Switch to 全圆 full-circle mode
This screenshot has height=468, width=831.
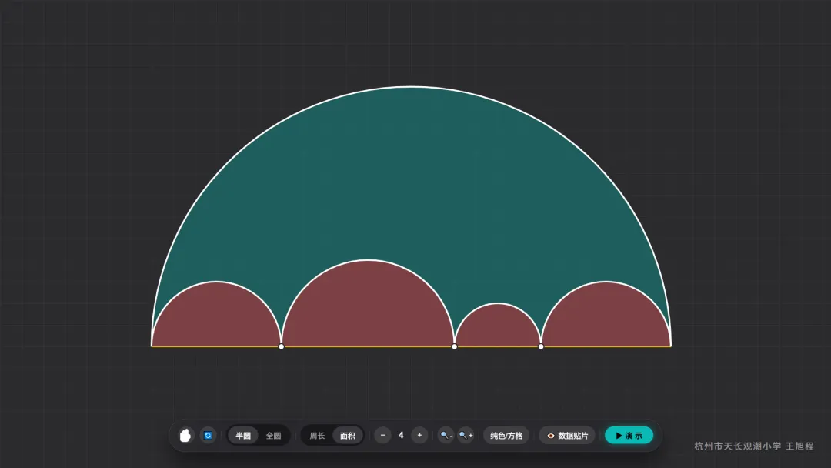pos(273,435)
